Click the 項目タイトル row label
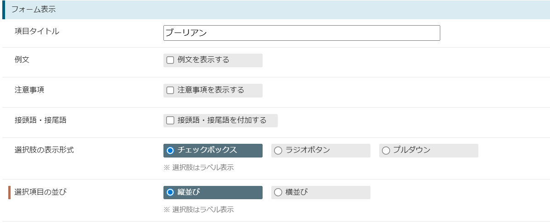This screenshot has height=223, width=550. [37, 31]
